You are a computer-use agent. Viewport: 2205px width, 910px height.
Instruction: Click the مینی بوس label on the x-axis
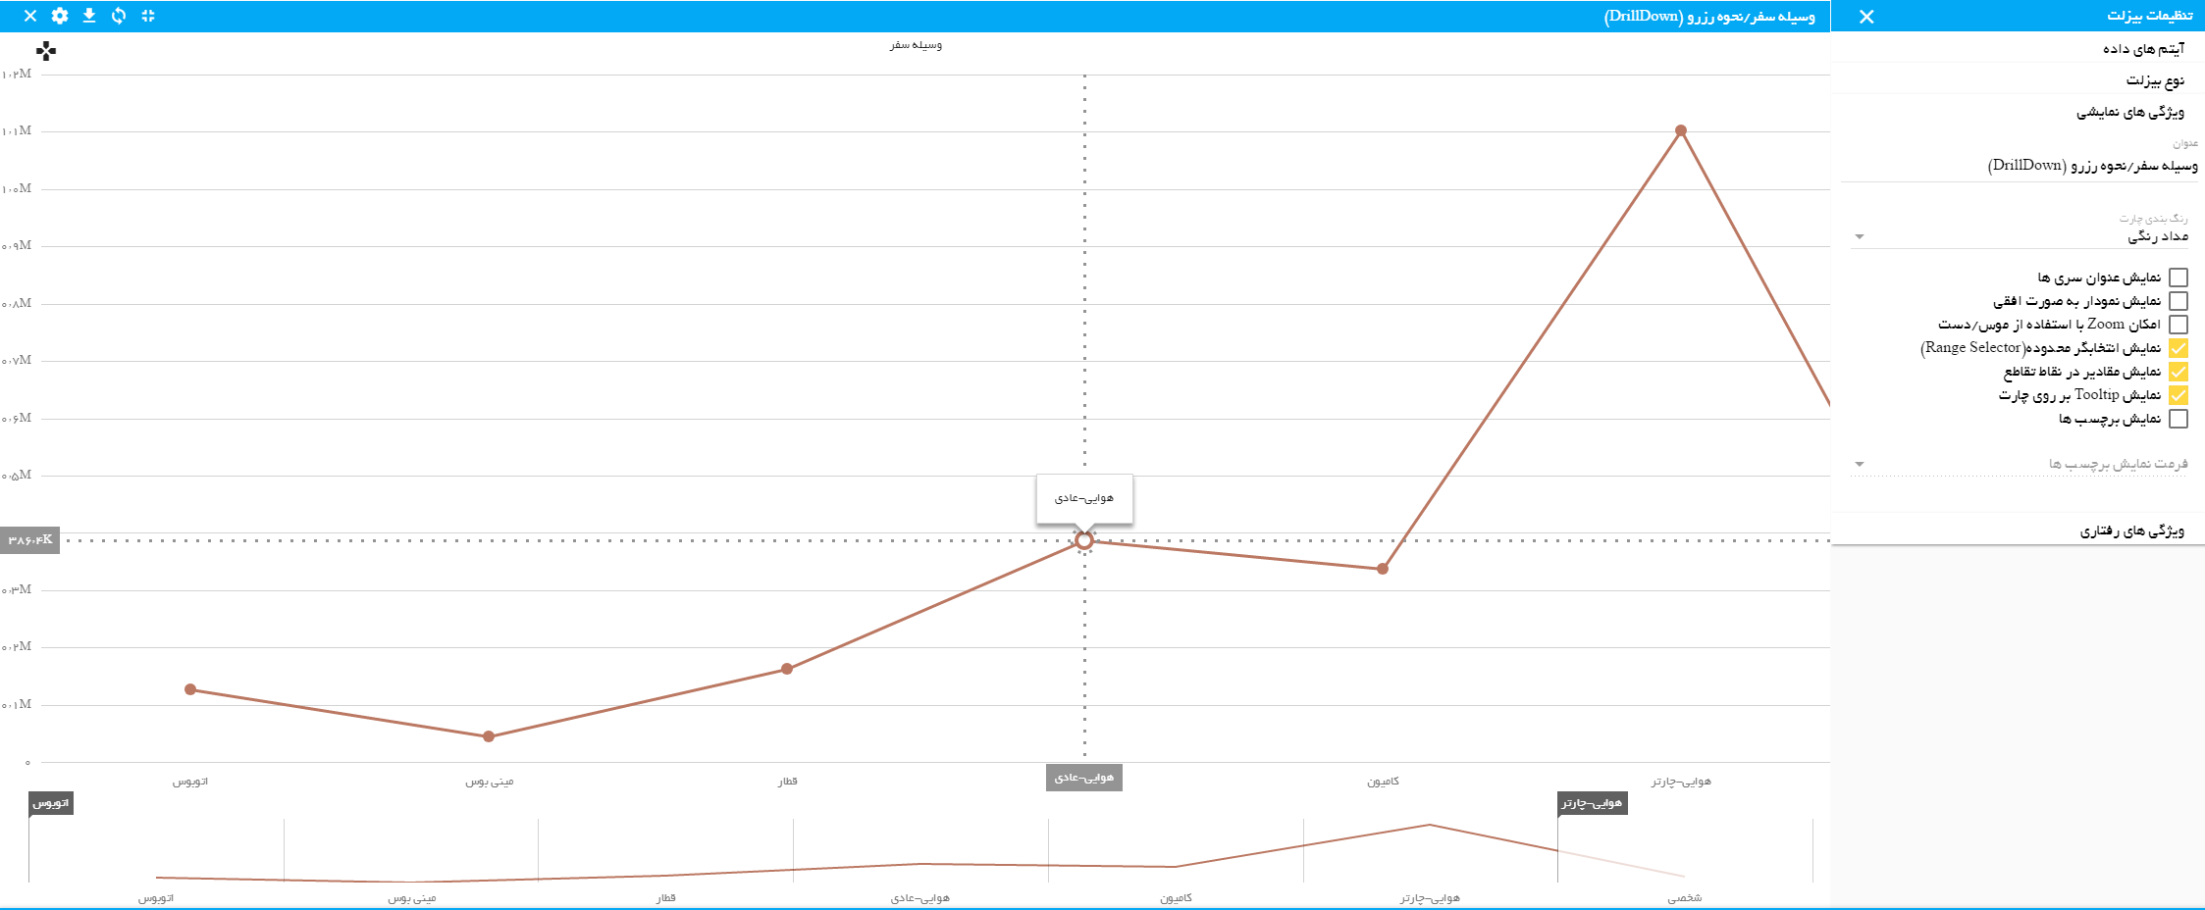coord(490,782)
